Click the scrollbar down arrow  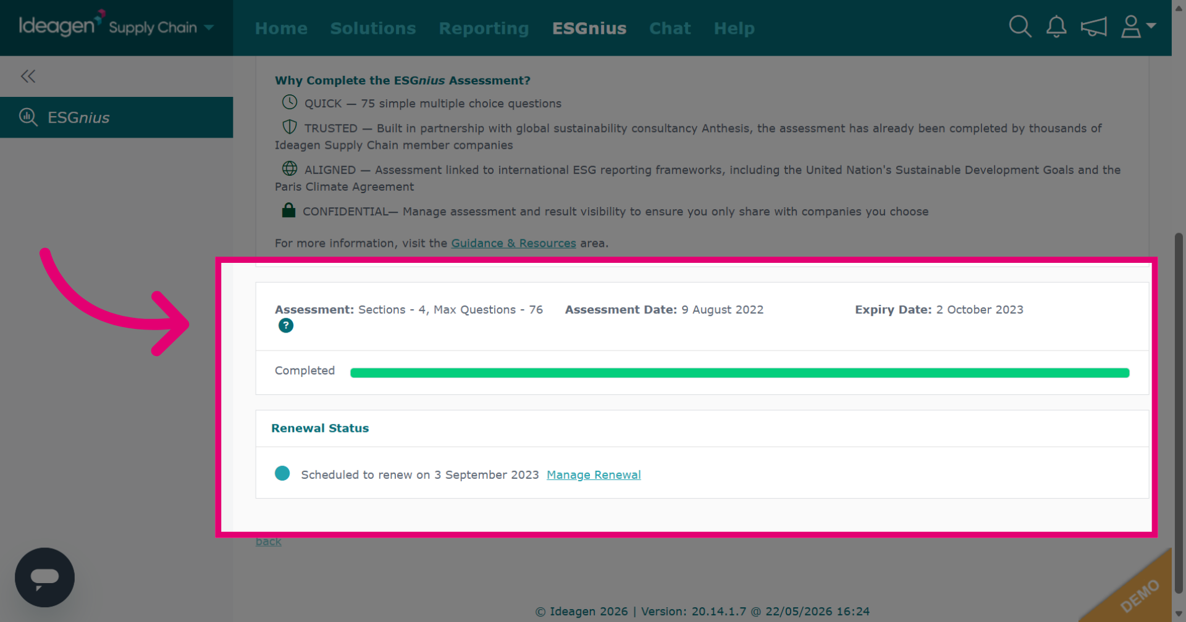click(1179, 614)
